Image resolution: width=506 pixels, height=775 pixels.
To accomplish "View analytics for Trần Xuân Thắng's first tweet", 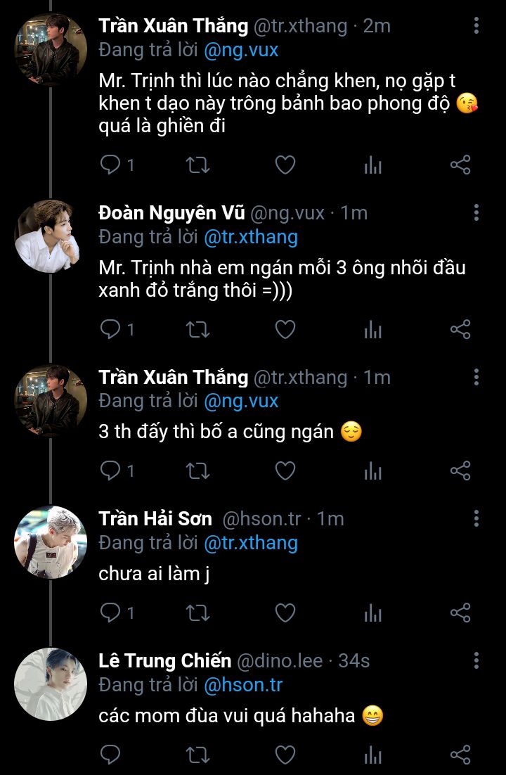I will (x=372, y=165).
